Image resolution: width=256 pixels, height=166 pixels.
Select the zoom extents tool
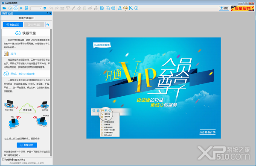[x=21, y=8]
